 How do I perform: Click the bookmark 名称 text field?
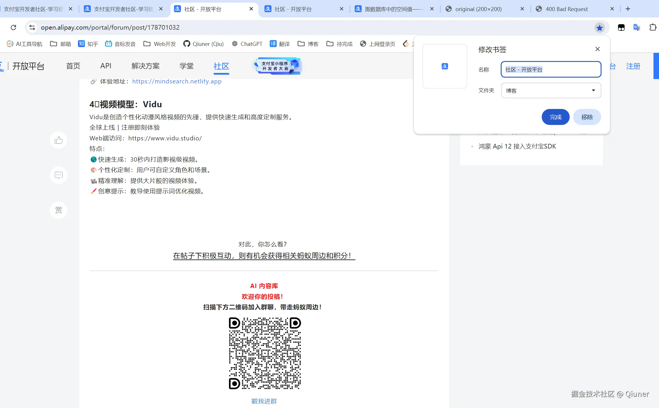[551, 69]
